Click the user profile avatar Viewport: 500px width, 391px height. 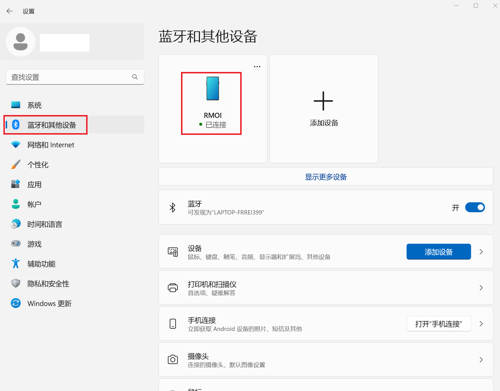20,42
